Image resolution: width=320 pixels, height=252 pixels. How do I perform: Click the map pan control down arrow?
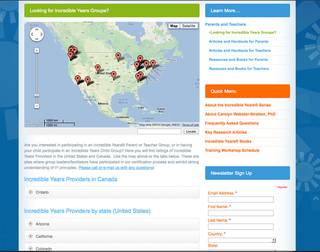pos(37,39)
